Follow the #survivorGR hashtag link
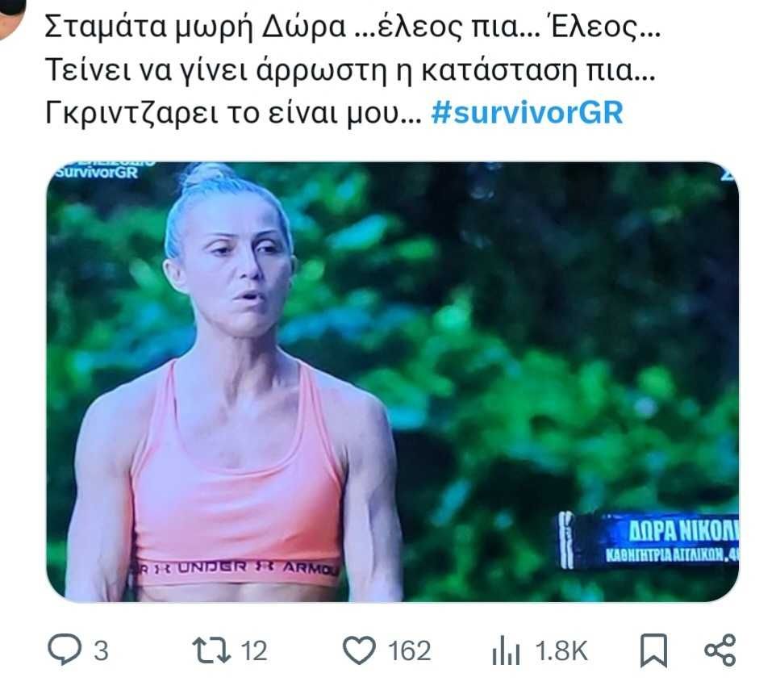This screenshot has height=690, width=776. coord(527,113)
